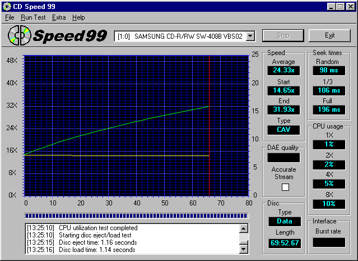This screenshot has height=261, width=358.
Task: Click the Exit button
Action: click(329, 36)
